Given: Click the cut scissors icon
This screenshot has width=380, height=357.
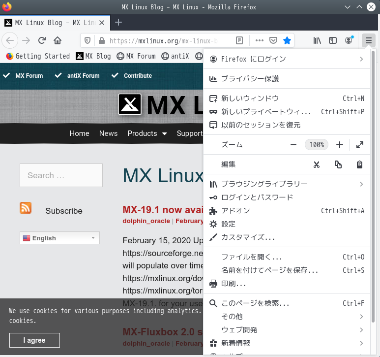Looking at the screenshot, I should [x=316, y=164].
